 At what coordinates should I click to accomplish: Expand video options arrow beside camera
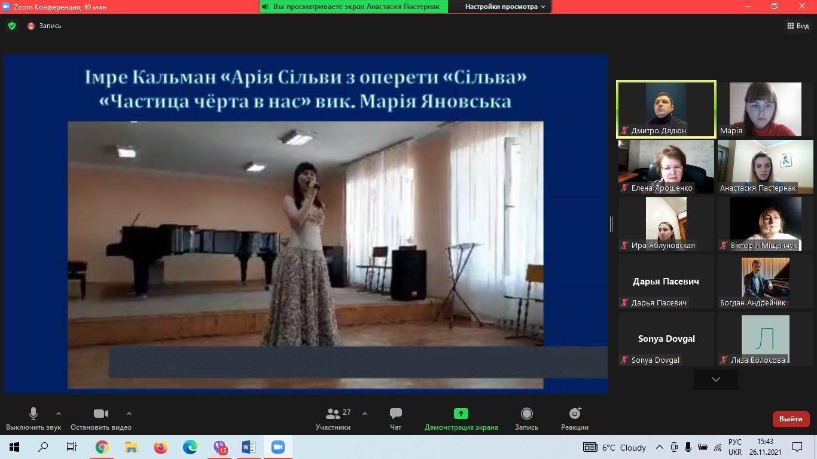click(129, 414)
